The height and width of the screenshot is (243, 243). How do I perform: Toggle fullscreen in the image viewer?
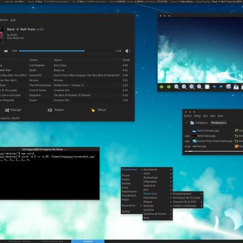coord(207,87)
